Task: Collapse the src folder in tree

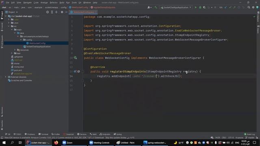Action: (9, 26)
